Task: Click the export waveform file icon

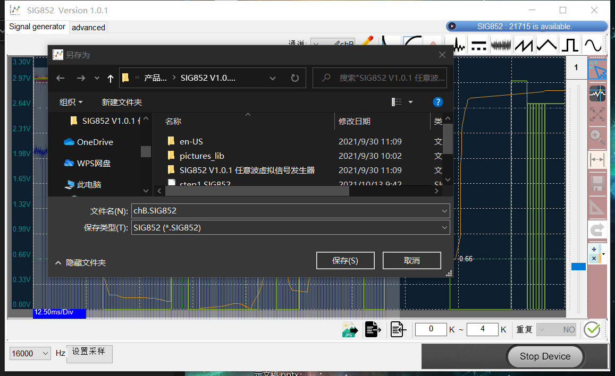Action: click(373, 329)
